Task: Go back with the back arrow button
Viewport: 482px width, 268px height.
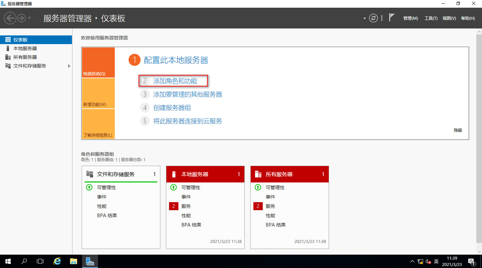Action: click(x=10, y=18)
